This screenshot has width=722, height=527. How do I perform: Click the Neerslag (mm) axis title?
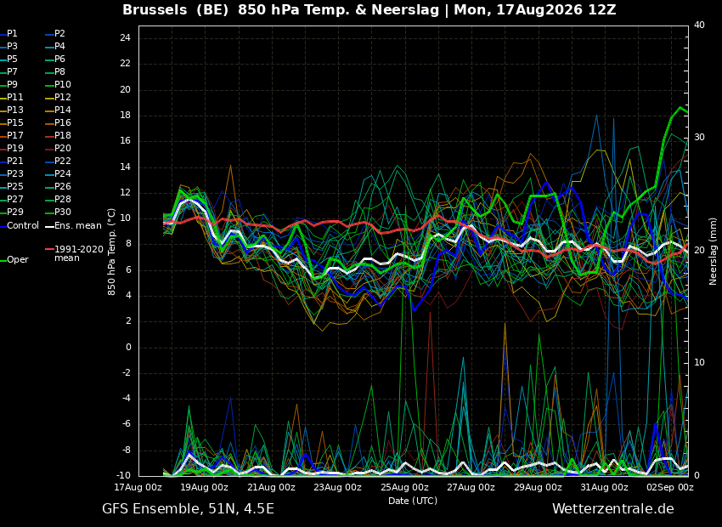pyautogui.click(x=714, y=252)
